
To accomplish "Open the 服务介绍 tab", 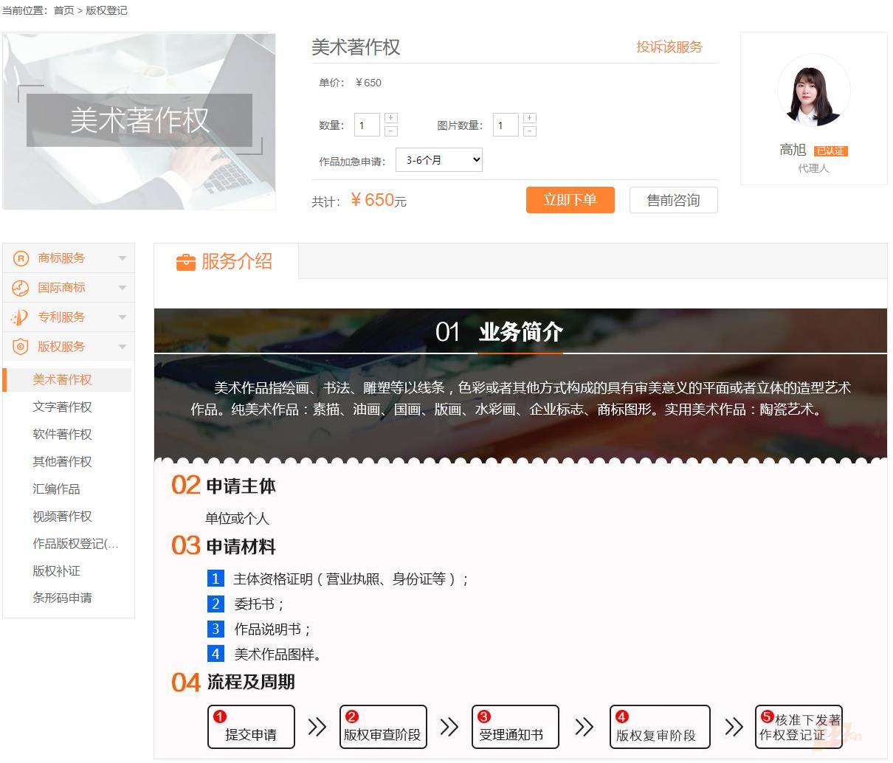I will (226, 261).
